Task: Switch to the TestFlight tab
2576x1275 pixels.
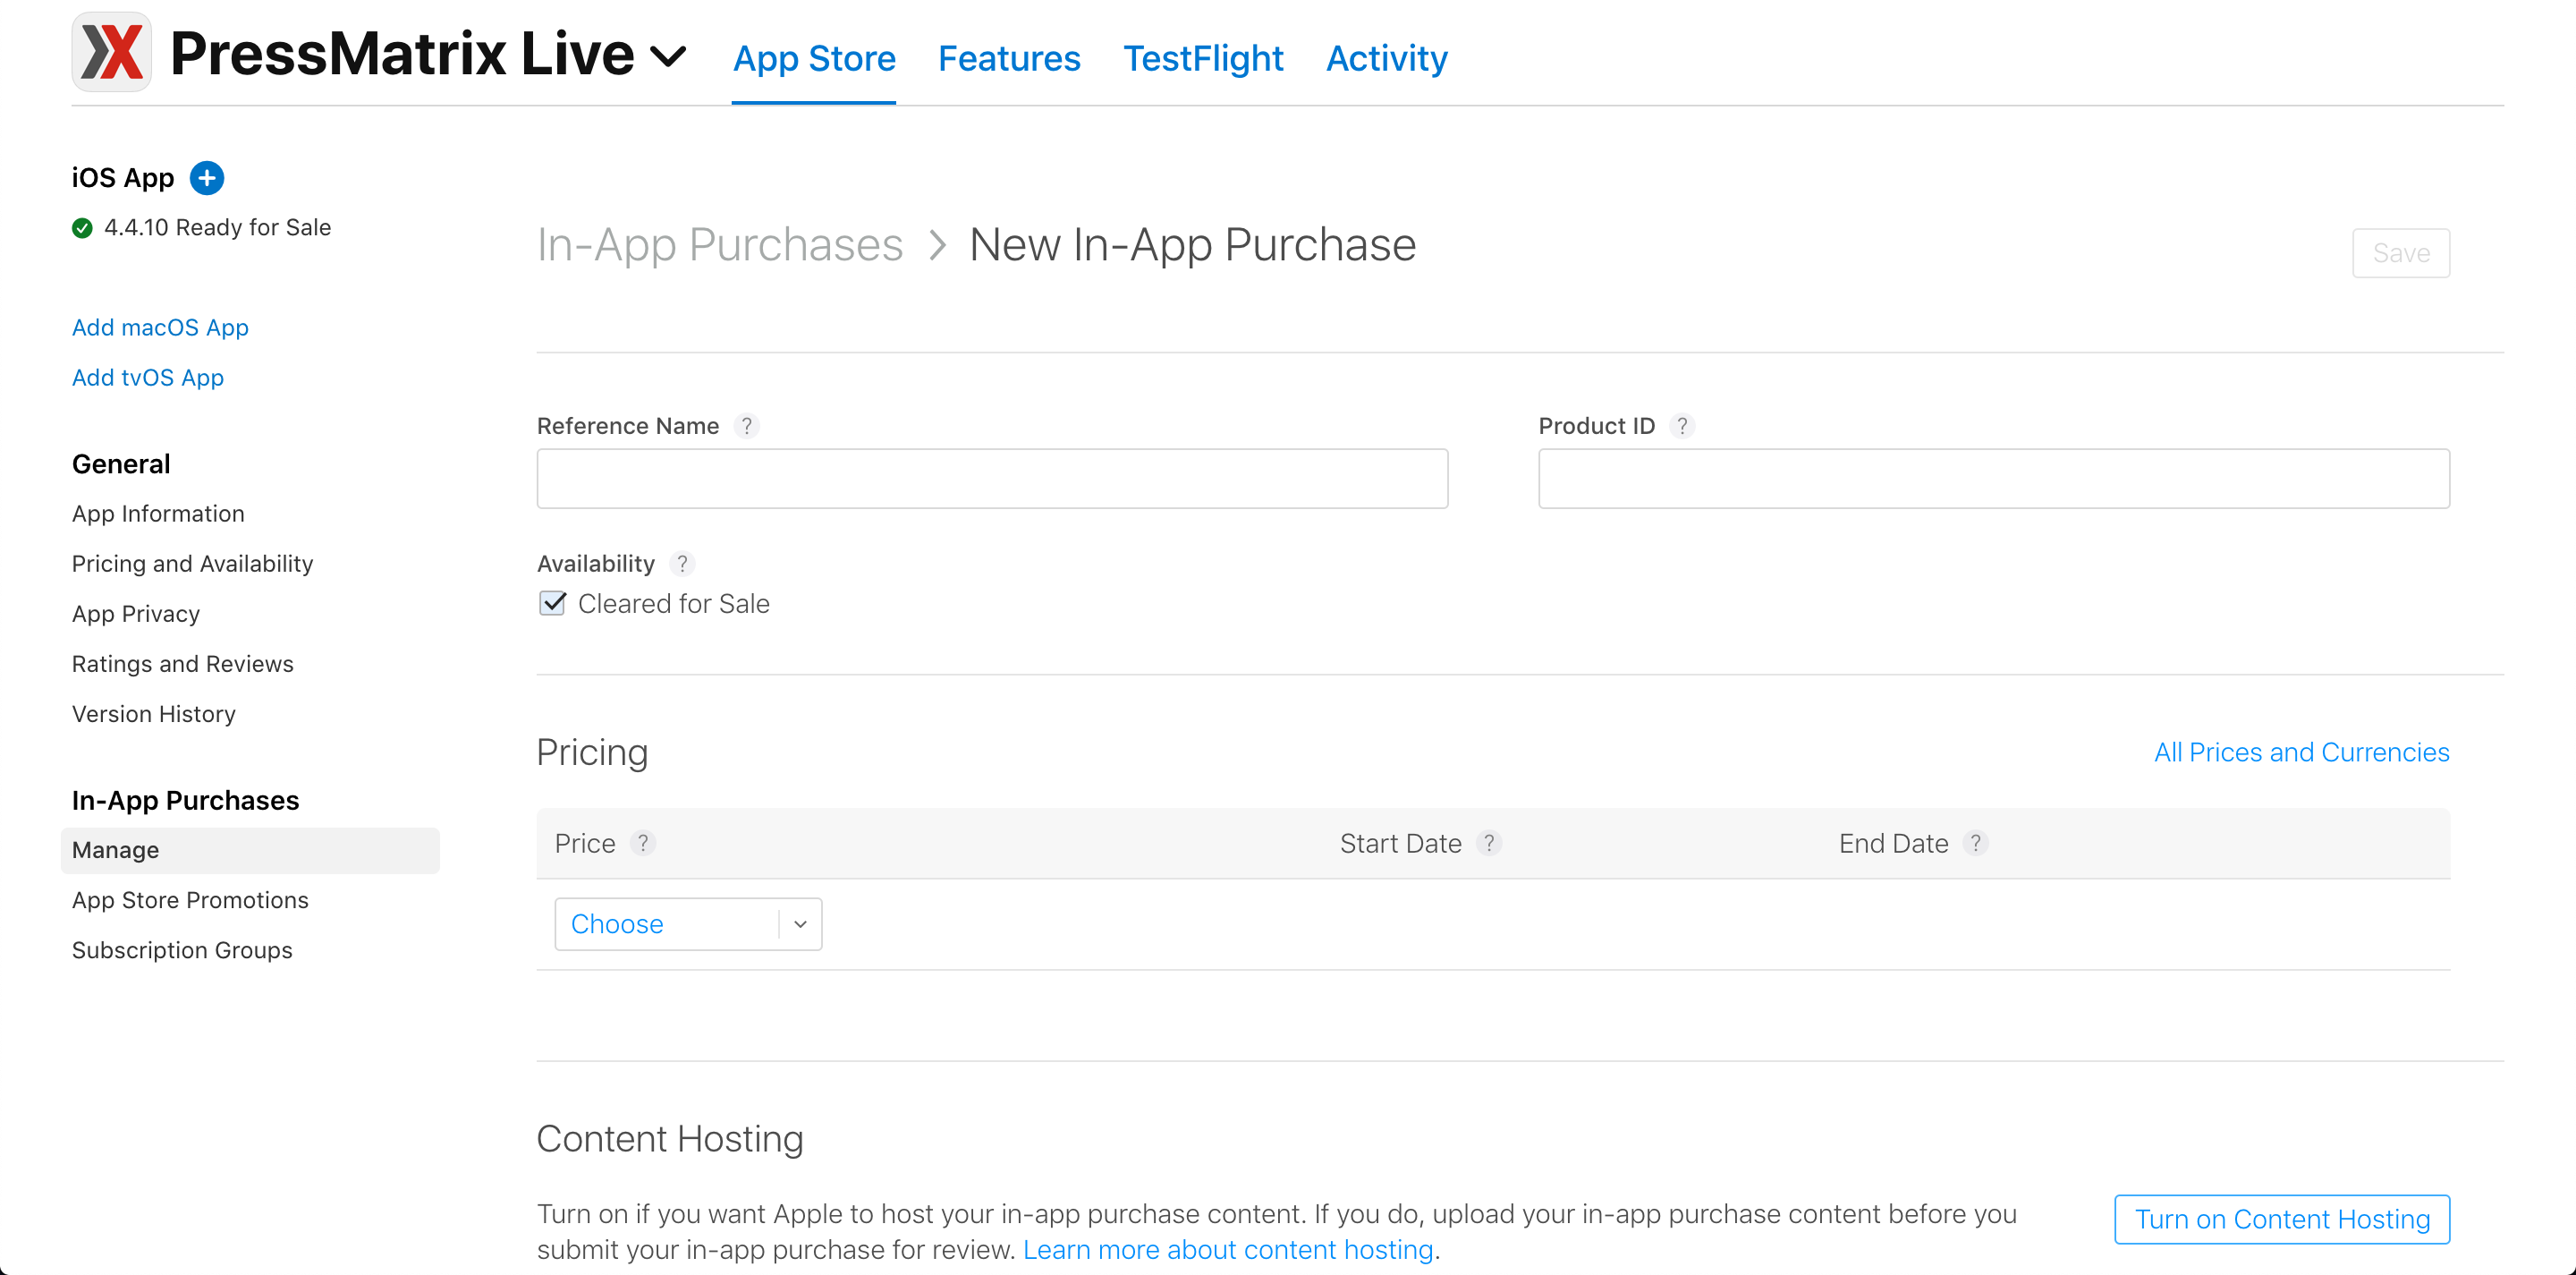Action: click(x=1203, y=58)
